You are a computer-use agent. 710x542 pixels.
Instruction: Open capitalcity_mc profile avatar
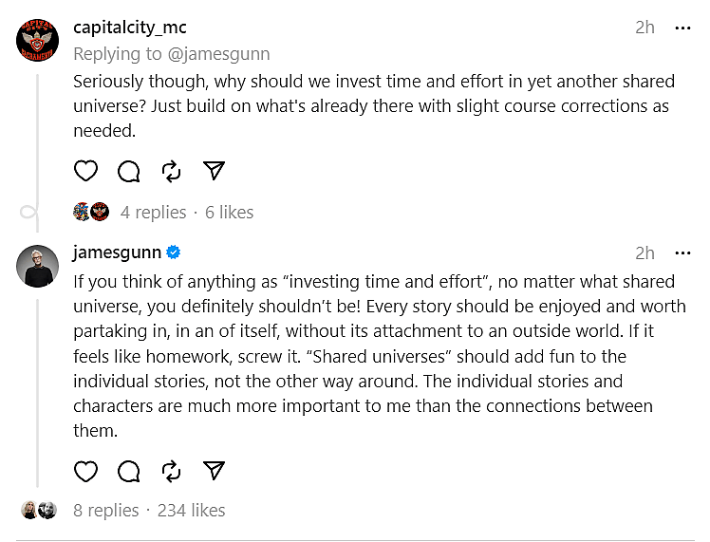(39, 40)
